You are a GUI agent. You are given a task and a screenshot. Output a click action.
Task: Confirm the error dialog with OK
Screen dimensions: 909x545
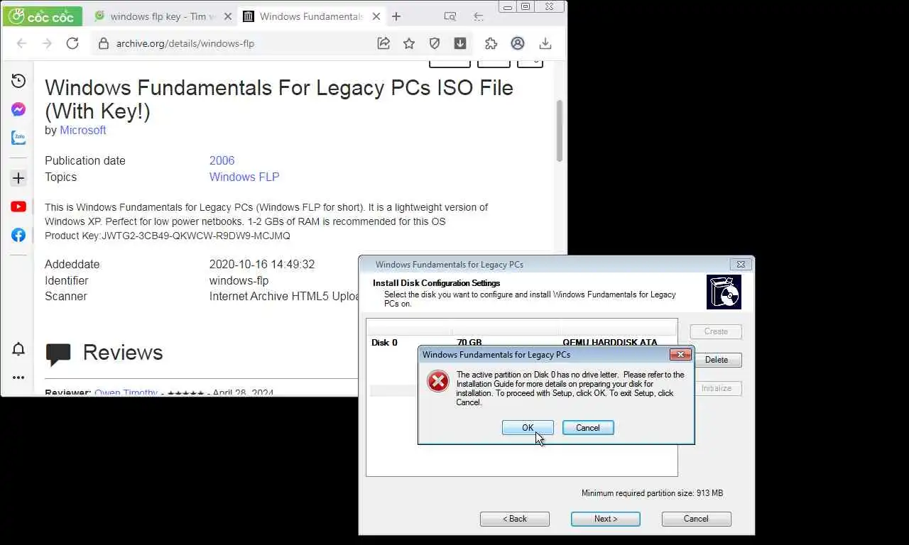[528, 428]
